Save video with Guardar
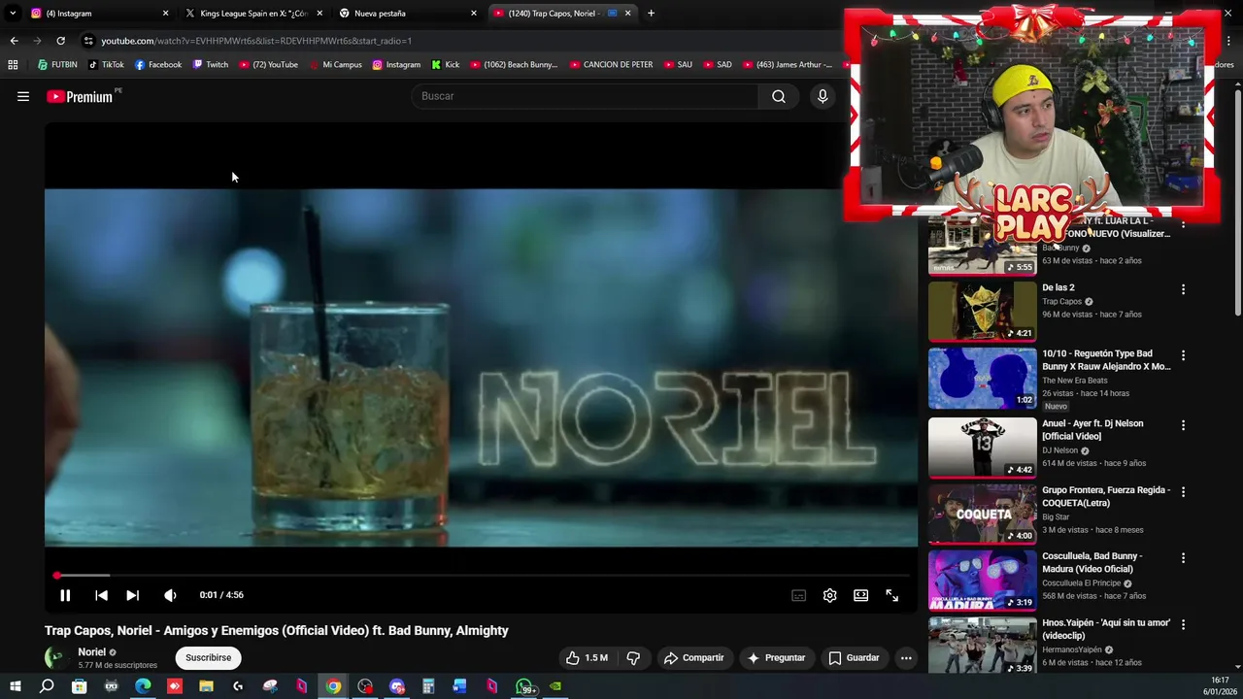The image size is (1243, 699). pyautogui.click(x=854, y=657)
